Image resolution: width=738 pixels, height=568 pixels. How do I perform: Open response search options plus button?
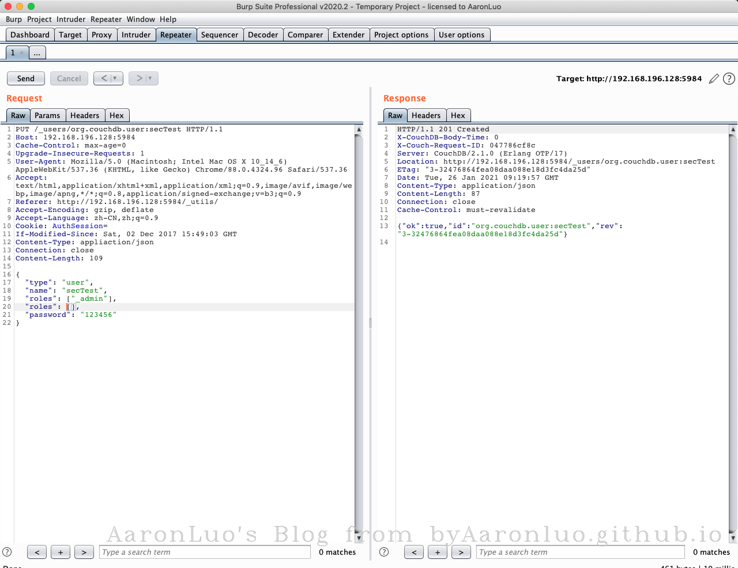[438, 552]
